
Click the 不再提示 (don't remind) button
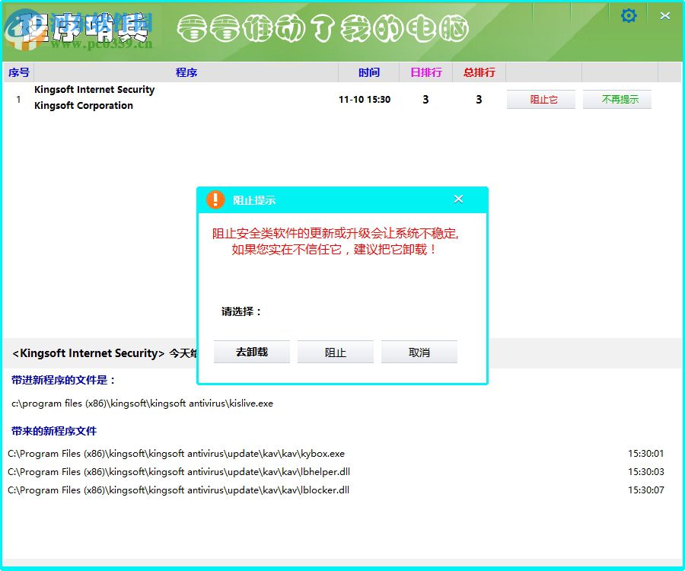[x=616, y=99]
